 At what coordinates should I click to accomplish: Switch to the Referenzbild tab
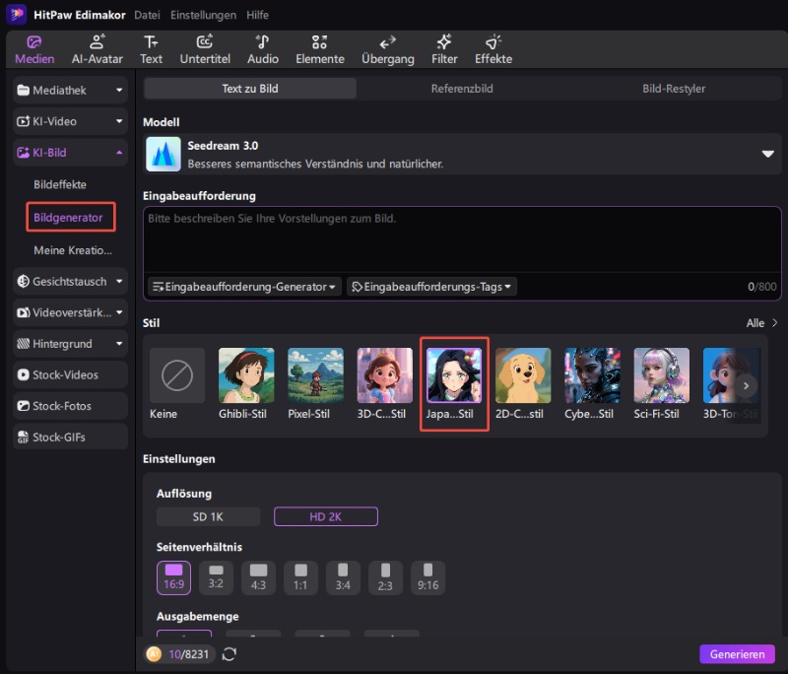(x=461, y=89)
